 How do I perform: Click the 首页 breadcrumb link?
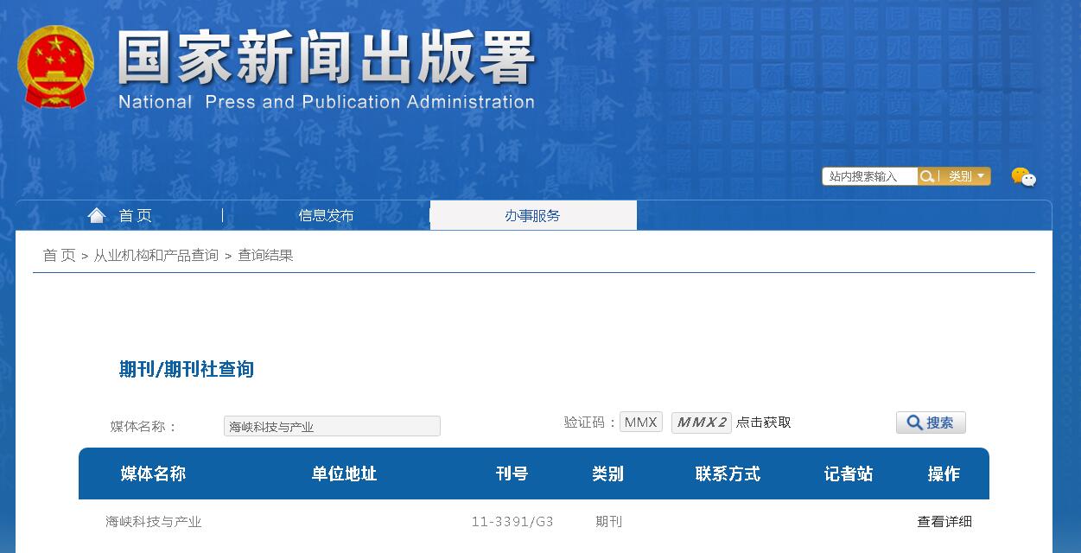click(x=59, y=256)
